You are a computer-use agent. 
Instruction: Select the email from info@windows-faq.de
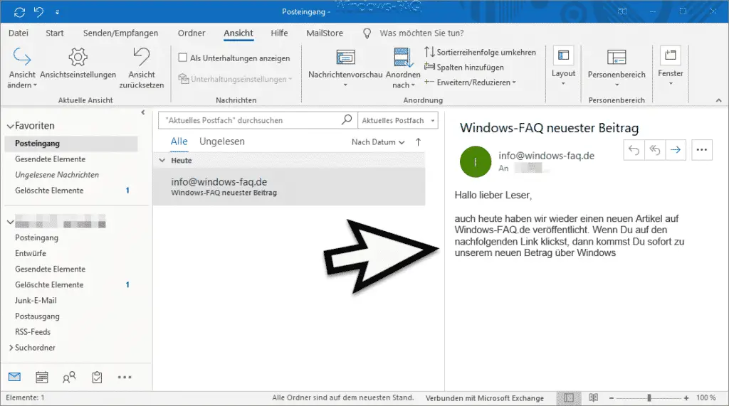[289, 186]
